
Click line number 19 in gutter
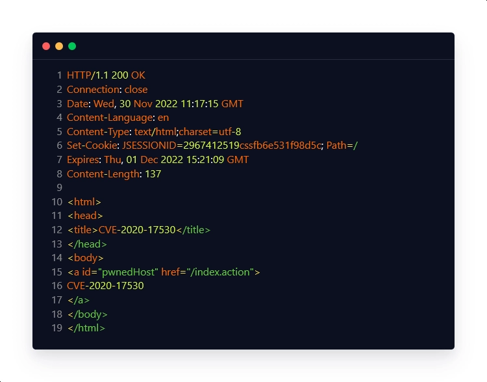56,328
